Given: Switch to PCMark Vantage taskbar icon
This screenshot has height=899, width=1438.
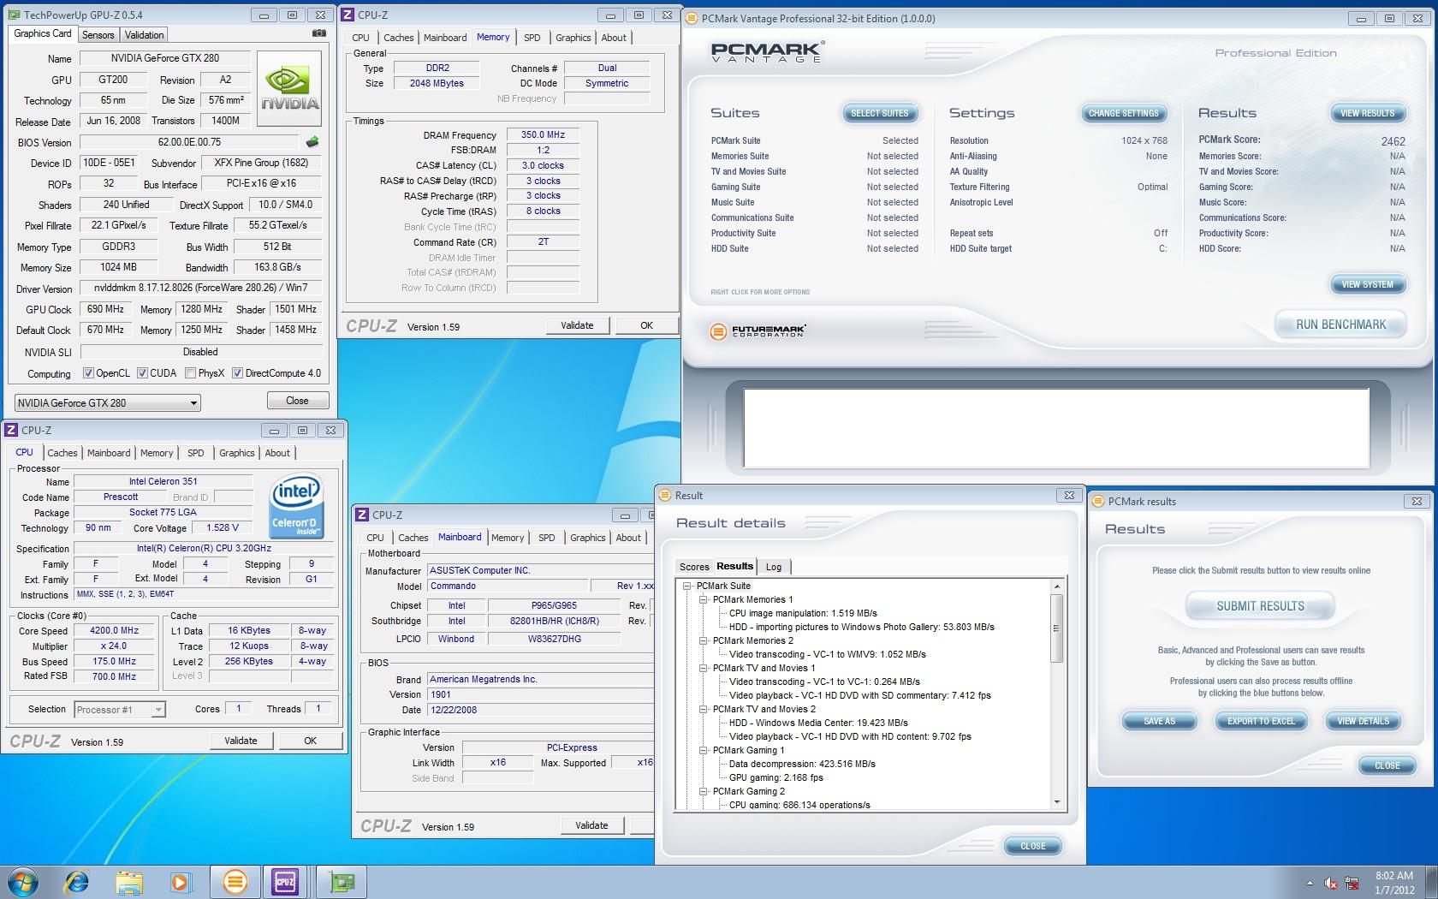Looking at the screenshot, I should (234, 881).
